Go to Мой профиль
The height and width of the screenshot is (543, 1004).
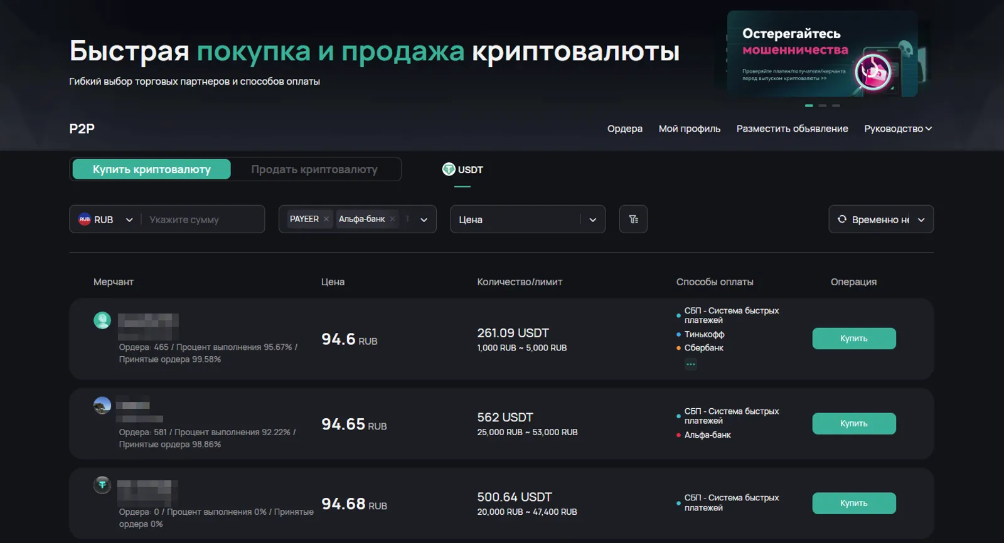coord(690,129)
